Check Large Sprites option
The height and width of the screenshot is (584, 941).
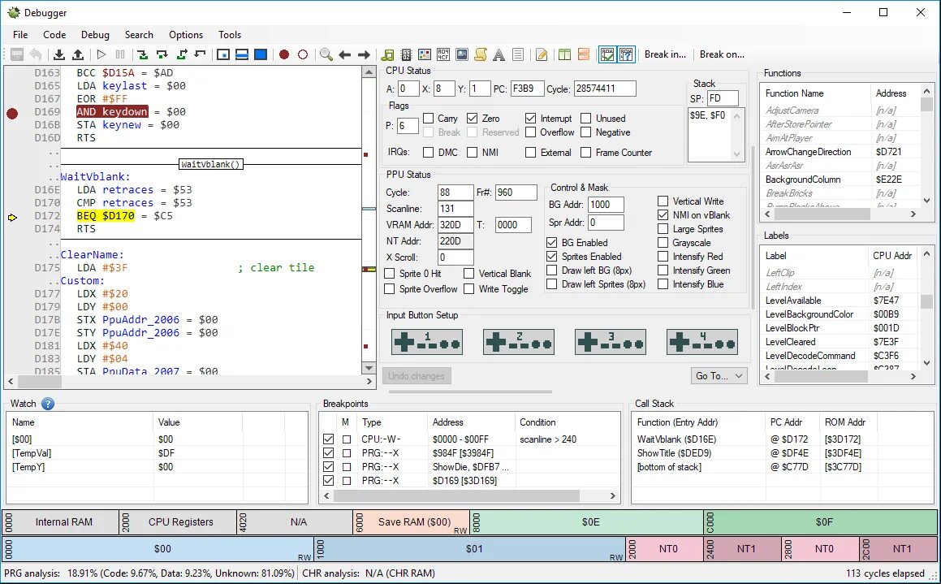(663, 229)
